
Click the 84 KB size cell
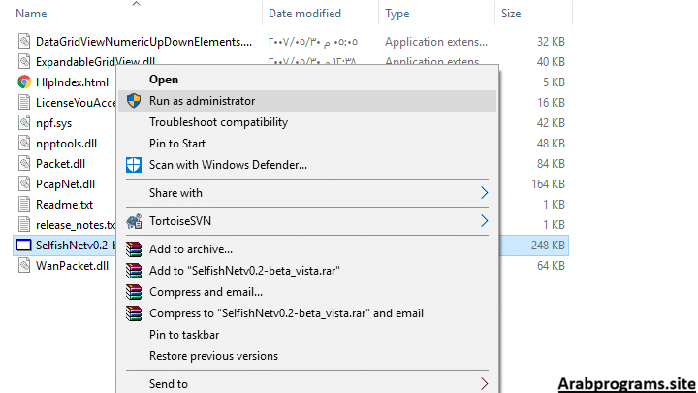551,164
